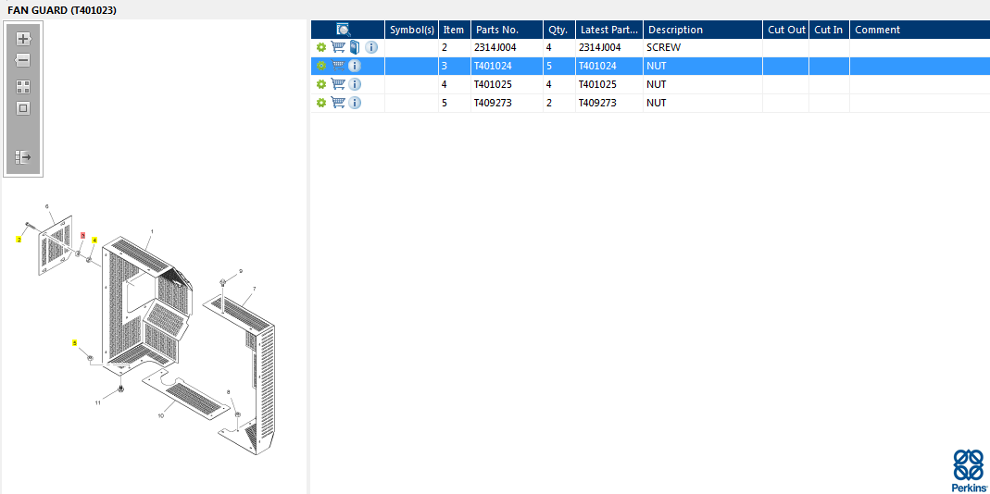Click the green gear for part 2314J004
990x494 pixels.
(321, 47)
